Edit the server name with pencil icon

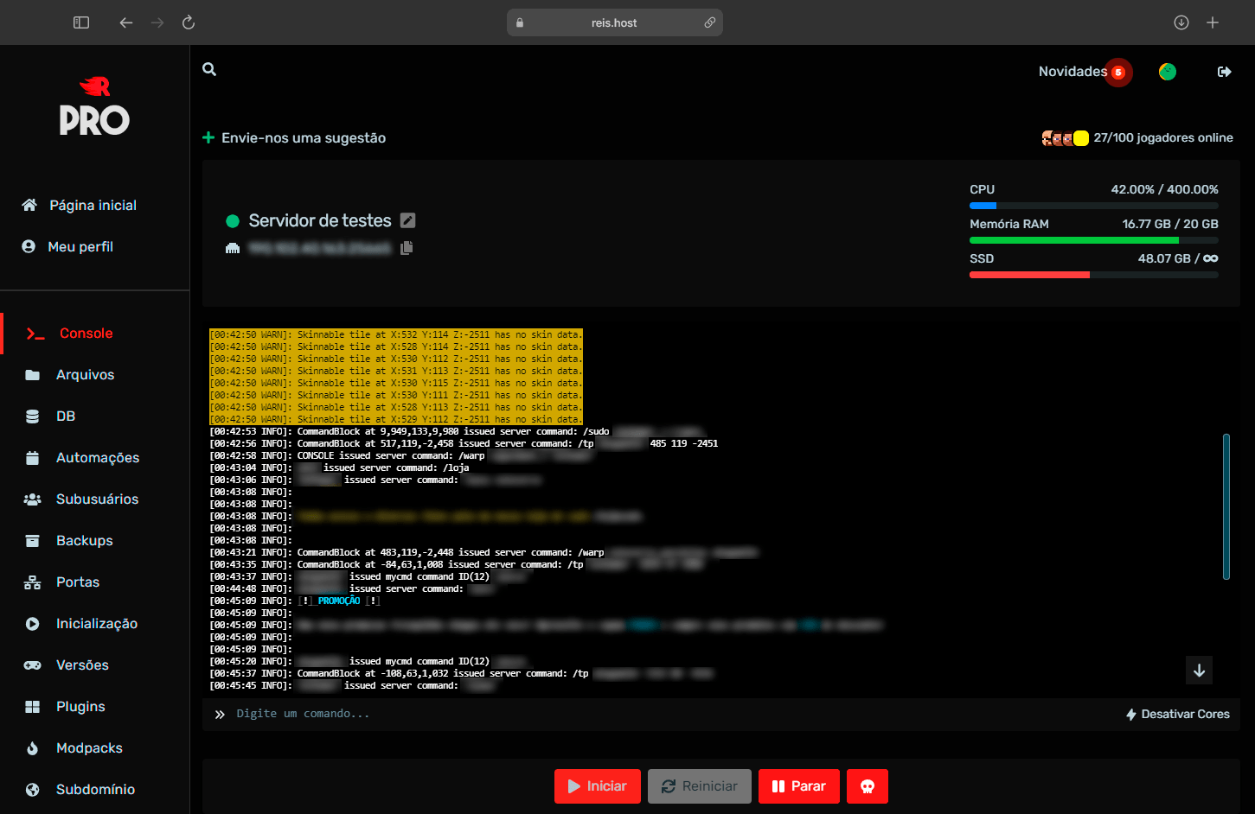pos(408,220)
